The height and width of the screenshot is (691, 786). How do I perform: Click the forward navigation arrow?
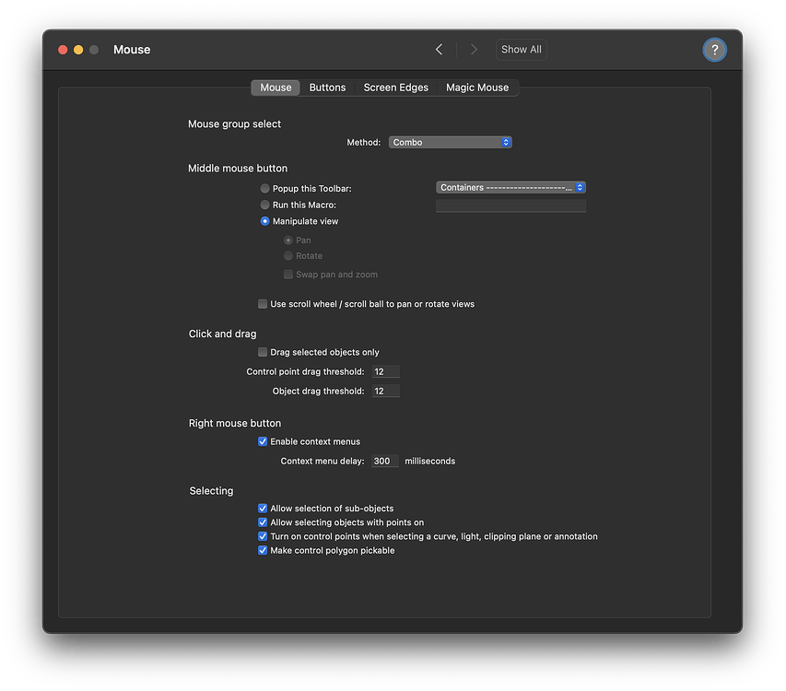pyautogui.click(x=474, y=49)
